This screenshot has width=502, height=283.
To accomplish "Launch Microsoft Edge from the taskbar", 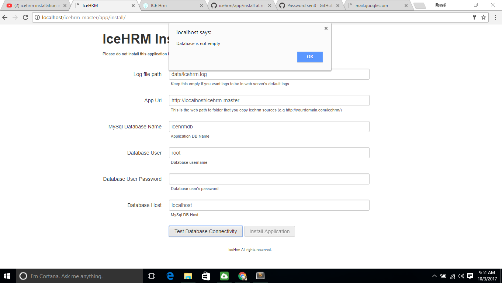I will click(170, 276).
